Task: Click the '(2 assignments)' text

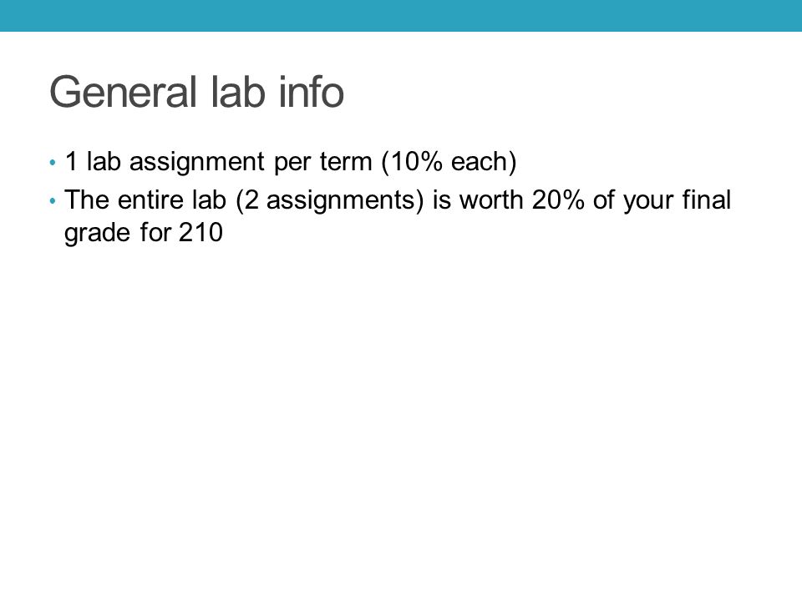Action: [x=330, y=200]
